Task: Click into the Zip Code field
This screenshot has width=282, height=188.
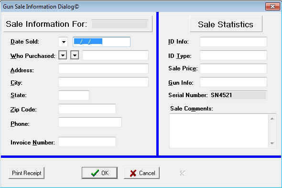Action: 87,109
